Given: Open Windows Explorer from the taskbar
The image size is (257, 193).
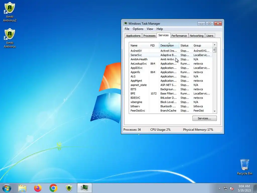Looking at the screenshot, I should pyautogui.click(x=22, y=188).
